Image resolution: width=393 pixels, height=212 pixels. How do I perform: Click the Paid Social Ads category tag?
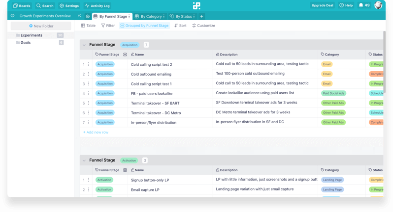pyautogui.click(x=333, y=93)
